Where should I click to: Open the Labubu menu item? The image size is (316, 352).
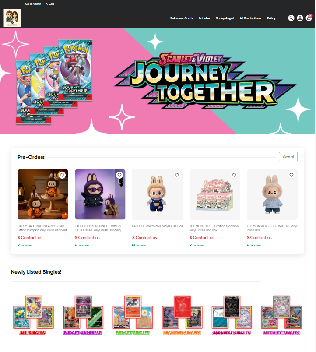[204, 18]
